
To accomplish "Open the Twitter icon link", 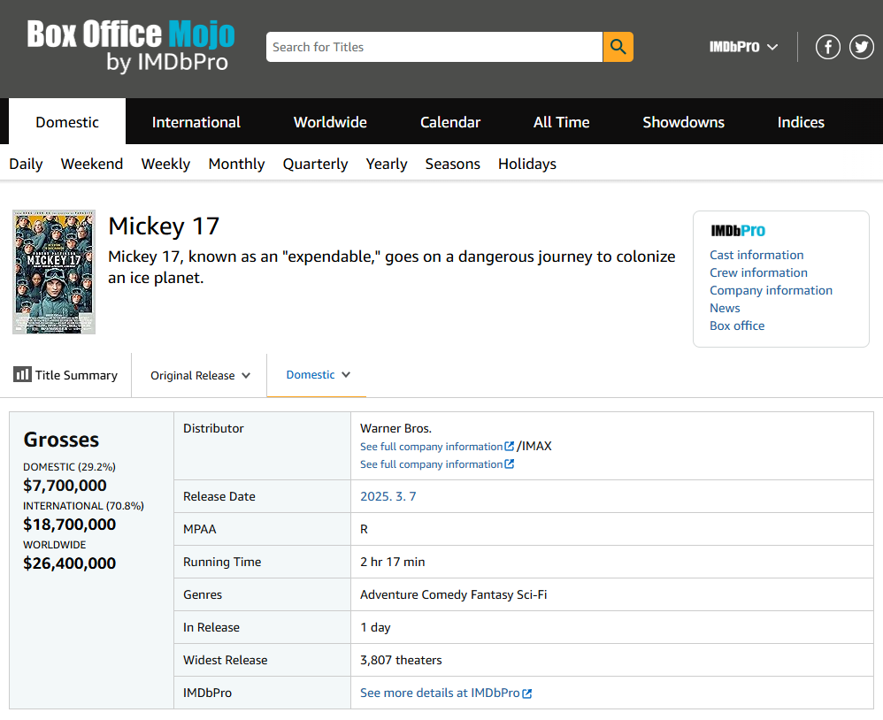I will coord(862,47).
